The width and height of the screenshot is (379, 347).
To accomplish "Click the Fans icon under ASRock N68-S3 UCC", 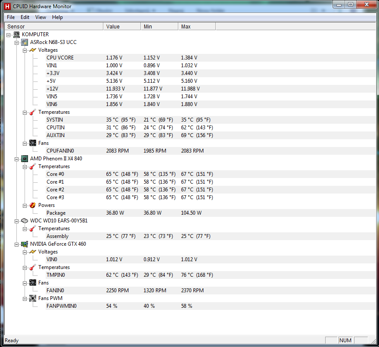I will (33, 143).
